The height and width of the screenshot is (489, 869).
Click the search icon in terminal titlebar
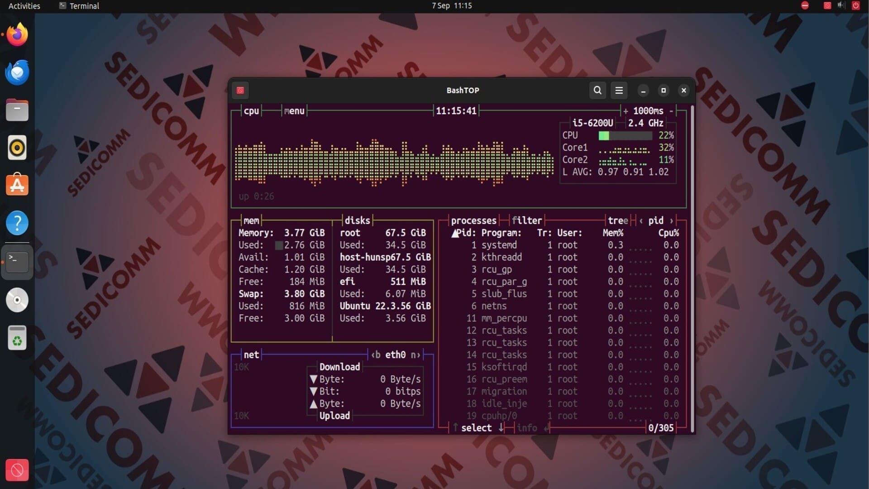tap(597, 90)
